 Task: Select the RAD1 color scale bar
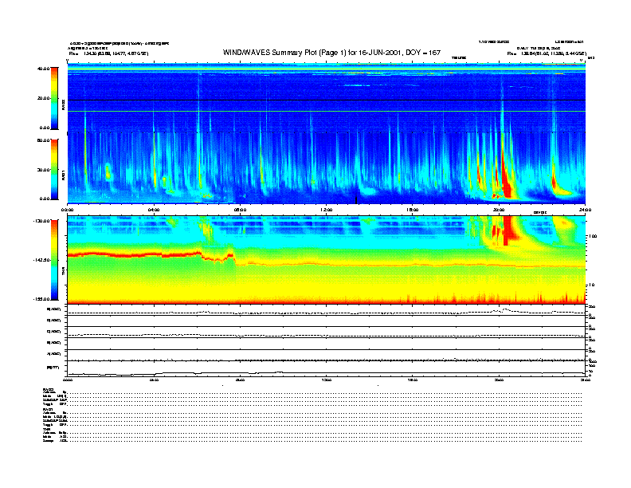[x=54, y=169]
